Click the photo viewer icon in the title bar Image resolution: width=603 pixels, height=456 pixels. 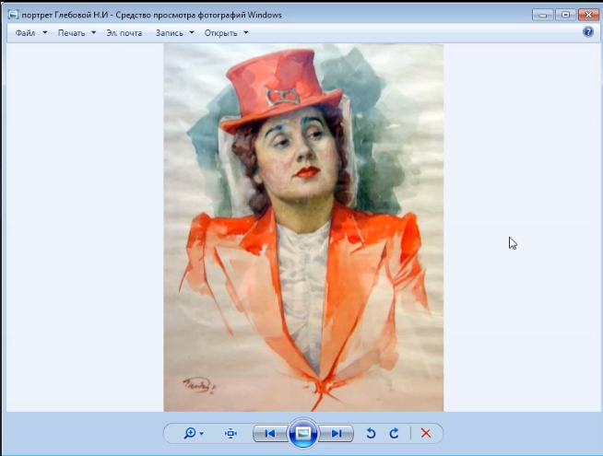tap(12, 14)
